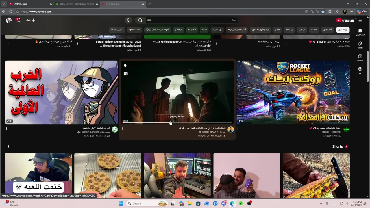The image size is (370, 208).
Task: Open the cookies Short thumbnail
Action: (x=108, y=175)
